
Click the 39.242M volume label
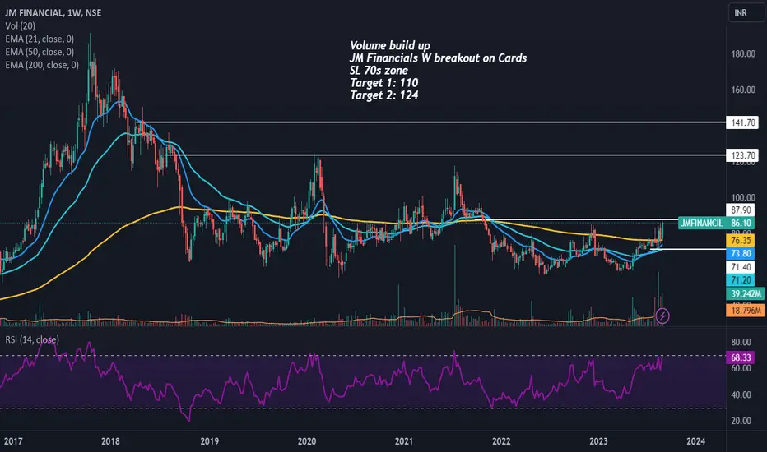[x=746, y=293]
